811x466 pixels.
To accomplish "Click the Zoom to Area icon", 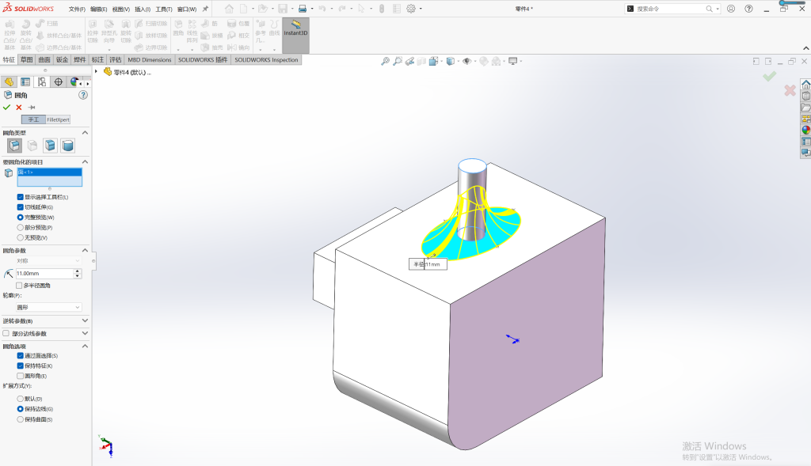I will [x=398, y=62].
